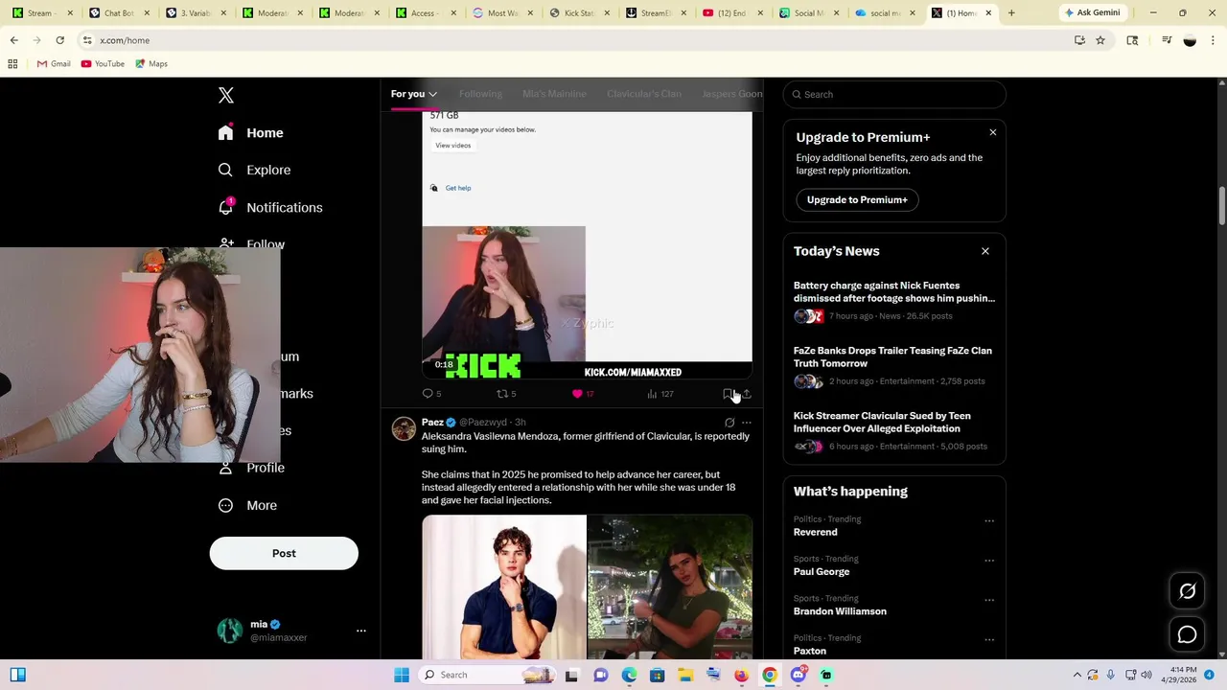Go back in Chrome

pyautogui.click(x=14, y=40)
